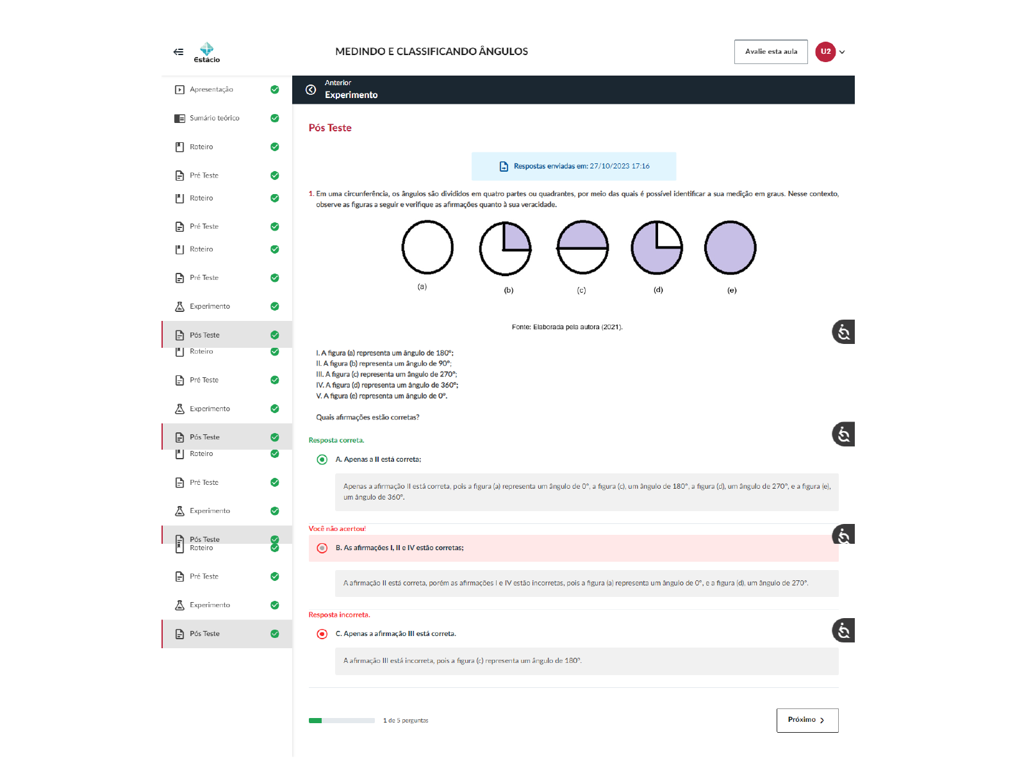This screenshot has height=784, width=1015.
Task: Expand user menu via chevron arrow
Action: [x=842, y=53]
